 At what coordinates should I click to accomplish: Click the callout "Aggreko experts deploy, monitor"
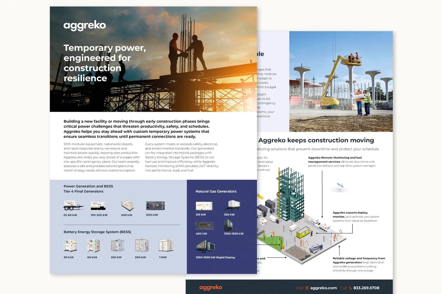[x=356, y=217]
